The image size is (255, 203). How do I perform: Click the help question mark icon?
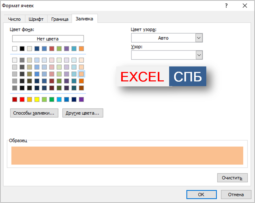(x=226, y=6)
